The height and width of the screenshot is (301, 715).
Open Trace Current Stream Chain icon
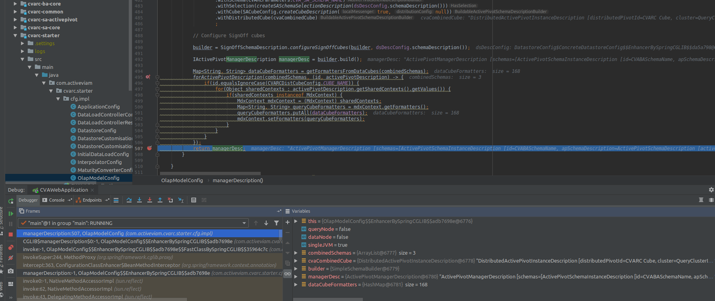[204, 200]
